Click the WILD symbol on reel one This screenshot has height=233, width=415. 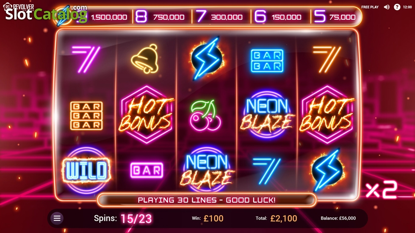(86, 171)
